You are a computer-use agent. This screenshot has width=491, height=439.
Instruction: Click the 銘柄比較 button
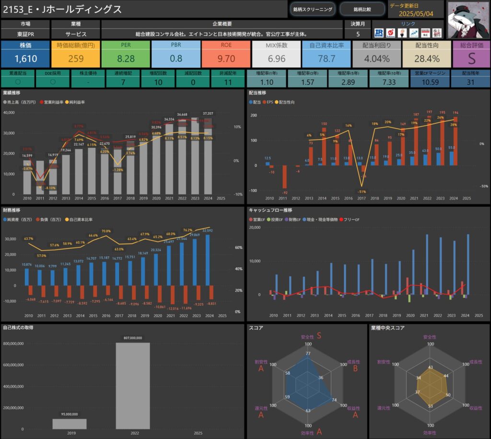362,10
